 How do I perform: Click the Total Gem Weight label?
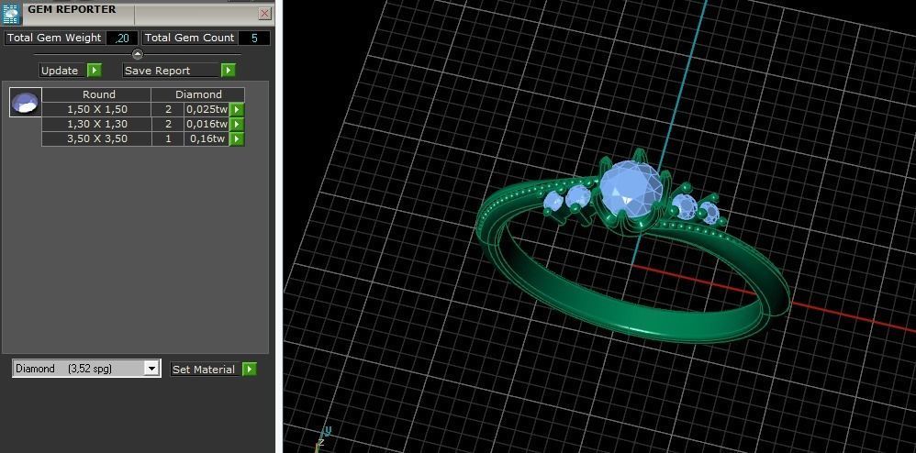pyautogui.click(x=54, y=38)
